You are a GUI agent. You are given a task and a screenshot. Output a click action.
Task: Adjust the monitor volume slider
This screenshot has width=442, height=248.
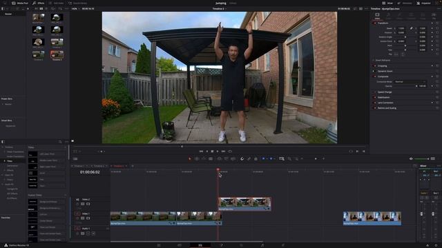click(421, 159)
